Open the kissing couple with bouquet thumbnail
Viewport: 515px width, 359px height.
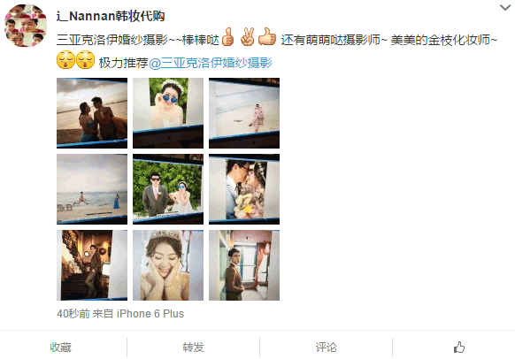tap(244, 189)
